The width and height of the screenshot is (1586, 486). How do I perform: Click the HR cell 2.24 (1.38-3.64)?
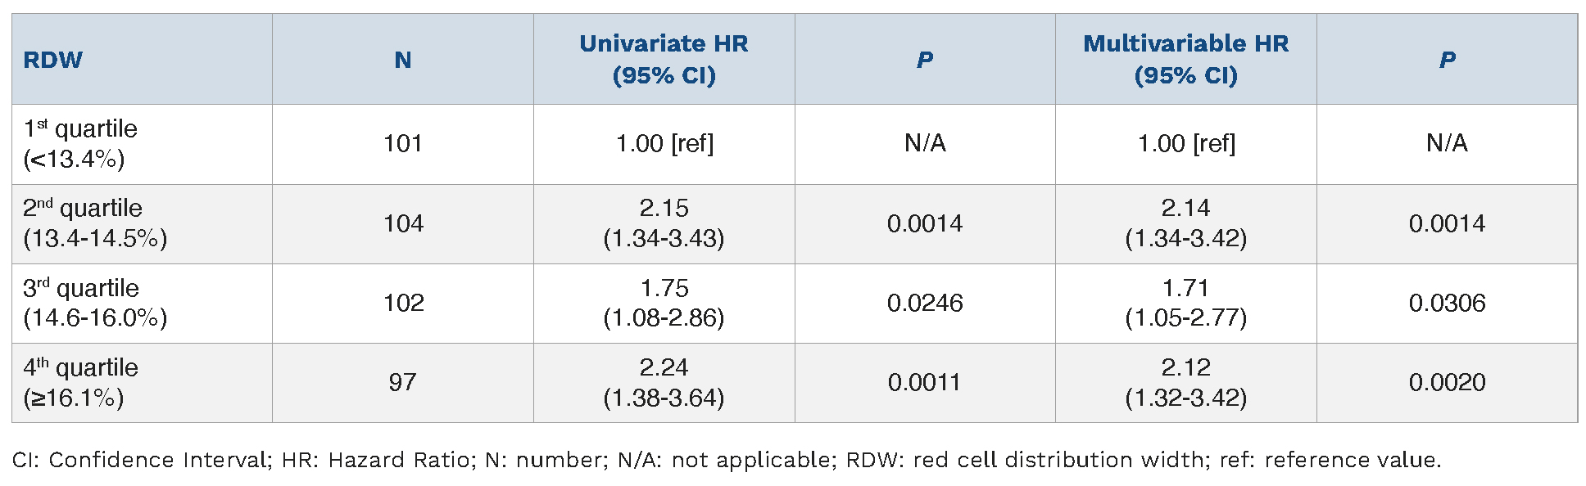coord(664,382)
